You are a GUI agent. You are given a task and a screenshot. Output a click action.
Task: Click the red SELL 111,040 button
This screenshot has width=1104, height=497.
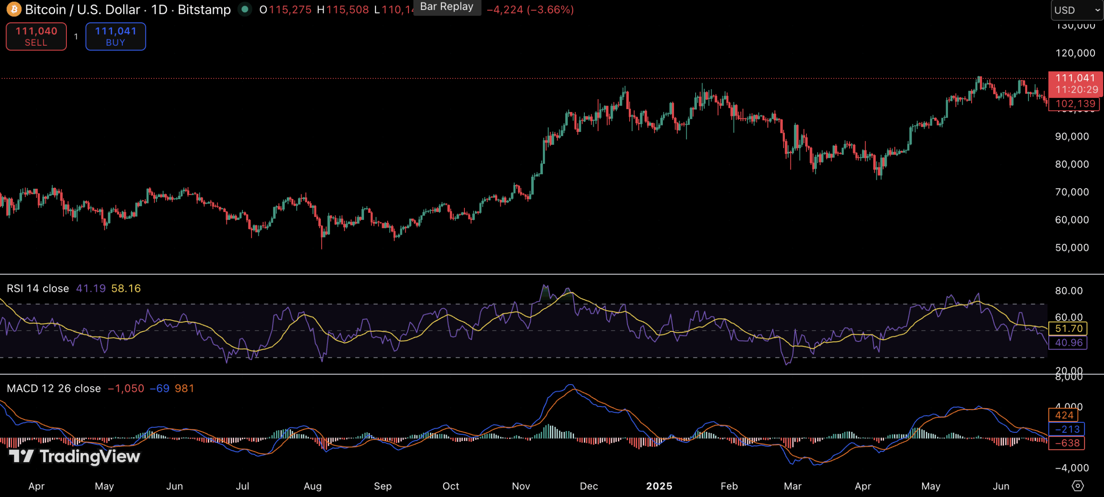pos(36,36)
